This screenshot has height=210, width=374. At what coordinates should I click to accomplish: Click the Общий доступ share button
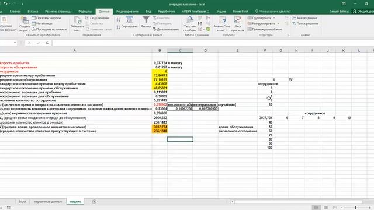pyautogui.click(x=363, y=12)
